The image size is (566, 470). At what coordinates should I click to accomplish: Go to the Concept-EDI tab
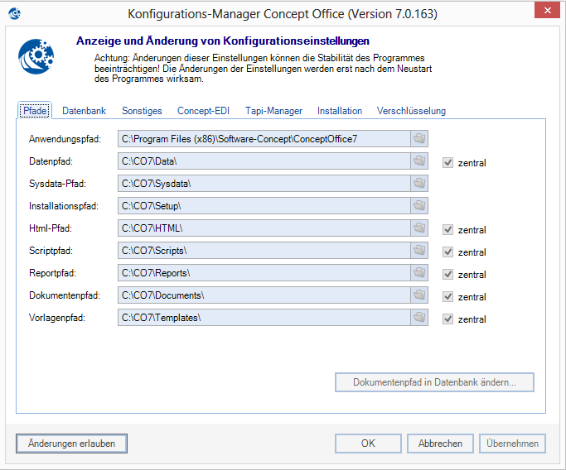205,111
